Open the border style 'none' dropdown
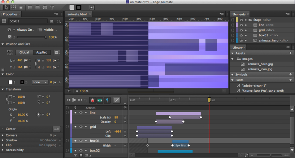This screenshot has width=295, height=158. click(40, 82)
